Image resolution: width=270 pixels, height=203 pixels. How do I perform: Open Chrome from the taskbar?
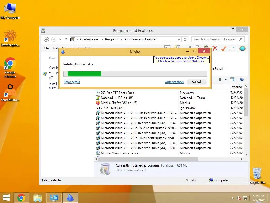pos(21,198)
